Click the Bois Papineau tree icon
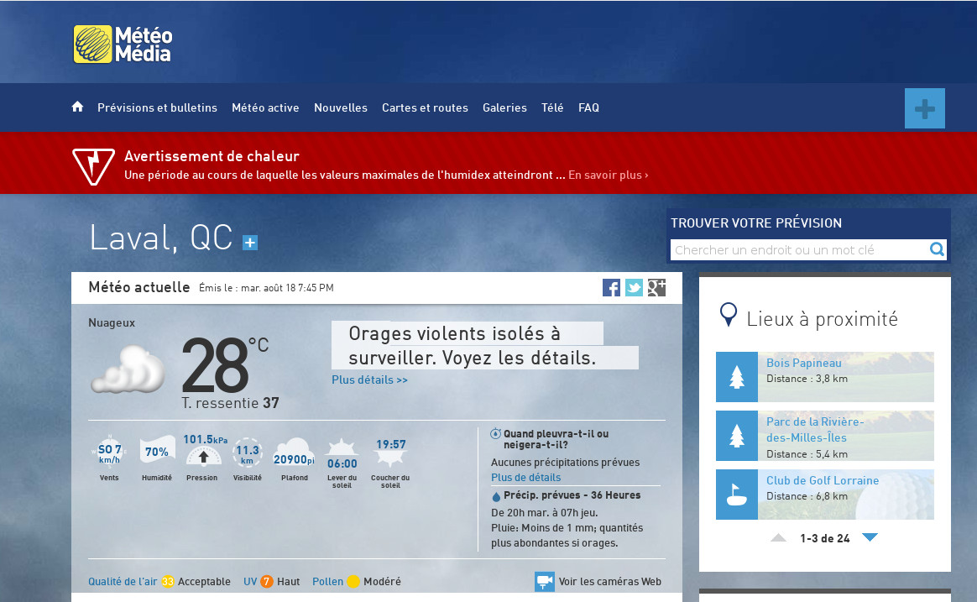 point(736,377)
